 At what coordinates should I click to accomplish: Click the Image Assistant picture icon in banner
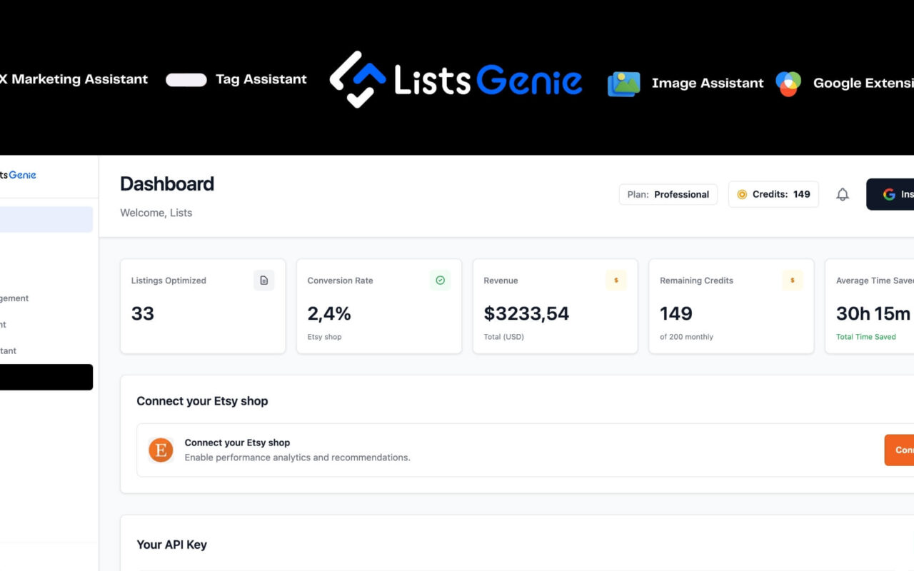click(624, 84)
